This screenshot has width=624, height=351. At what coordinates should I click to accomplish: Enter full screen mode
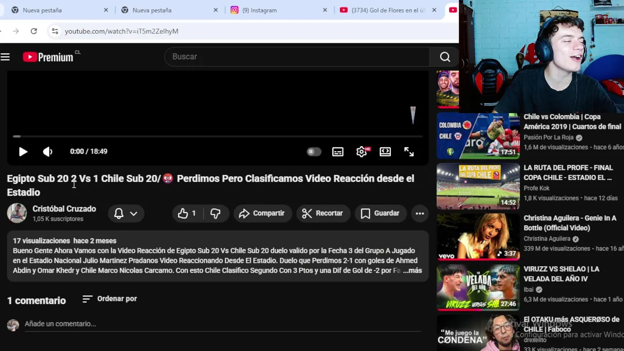(409, 152)
